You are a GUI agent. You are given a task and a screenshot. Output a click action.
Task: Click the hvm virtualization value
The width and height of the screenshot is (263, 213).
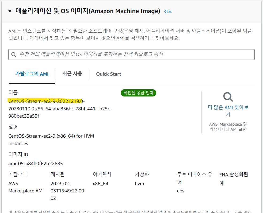[139, 184]
